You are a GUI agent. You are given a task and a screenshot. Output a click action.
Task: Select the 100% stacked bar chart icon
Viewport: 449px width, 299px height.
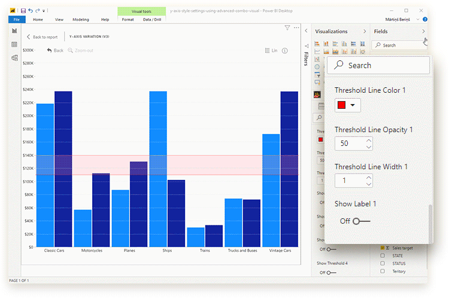tap(354, 44)
